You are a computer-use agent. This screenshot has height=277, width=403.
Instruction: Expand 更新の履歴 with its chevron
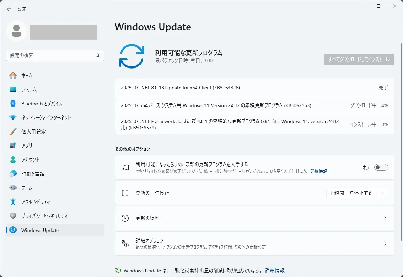pyautogui.click(x=385, y=218)
